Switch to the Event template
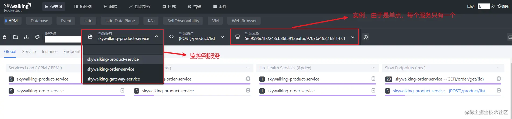The height and width of the screenshot is (119, 512). 66,21
